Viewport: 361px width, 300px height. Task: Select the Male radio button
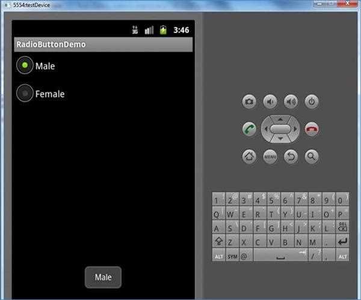[x=25, y=65]
